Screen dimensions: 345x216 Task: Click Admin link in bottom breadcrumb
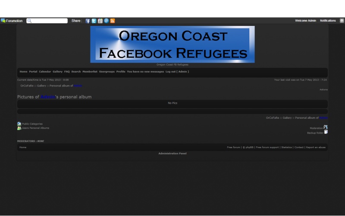[323, 118]
